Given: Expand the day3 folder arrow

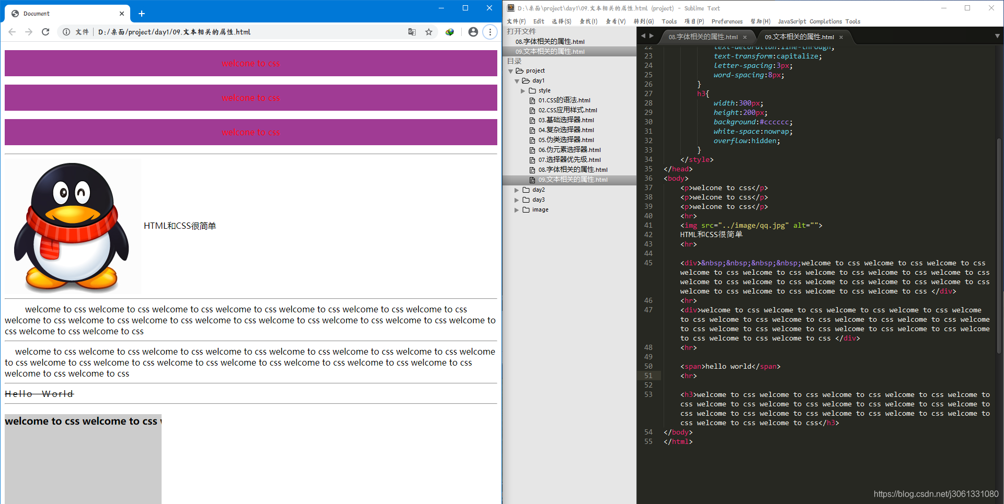Looking at the screenshot, I should [517, 200].
